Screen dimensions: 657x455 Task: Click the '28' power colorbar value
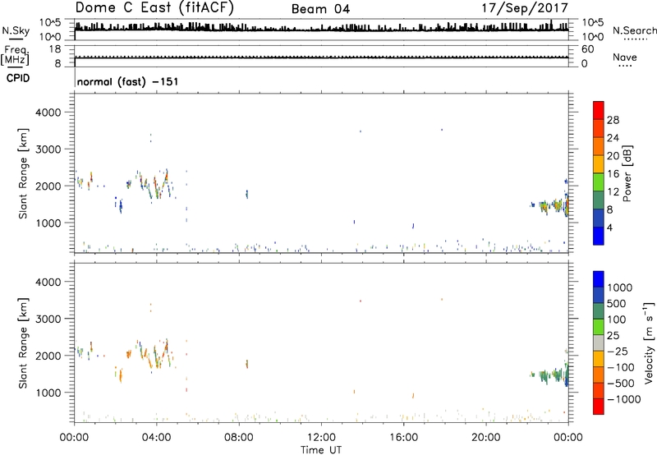[613, 120]
